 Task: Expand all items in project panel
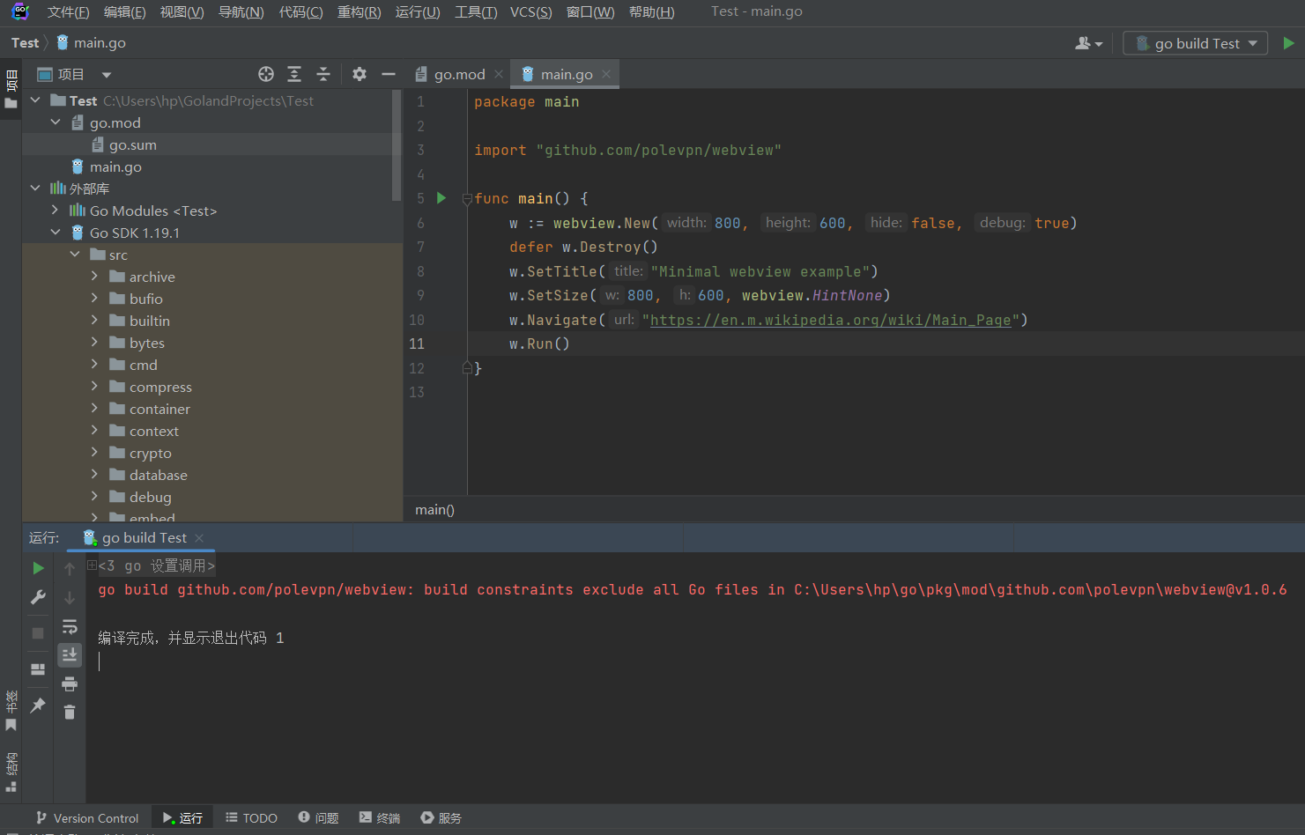[294, 74]
